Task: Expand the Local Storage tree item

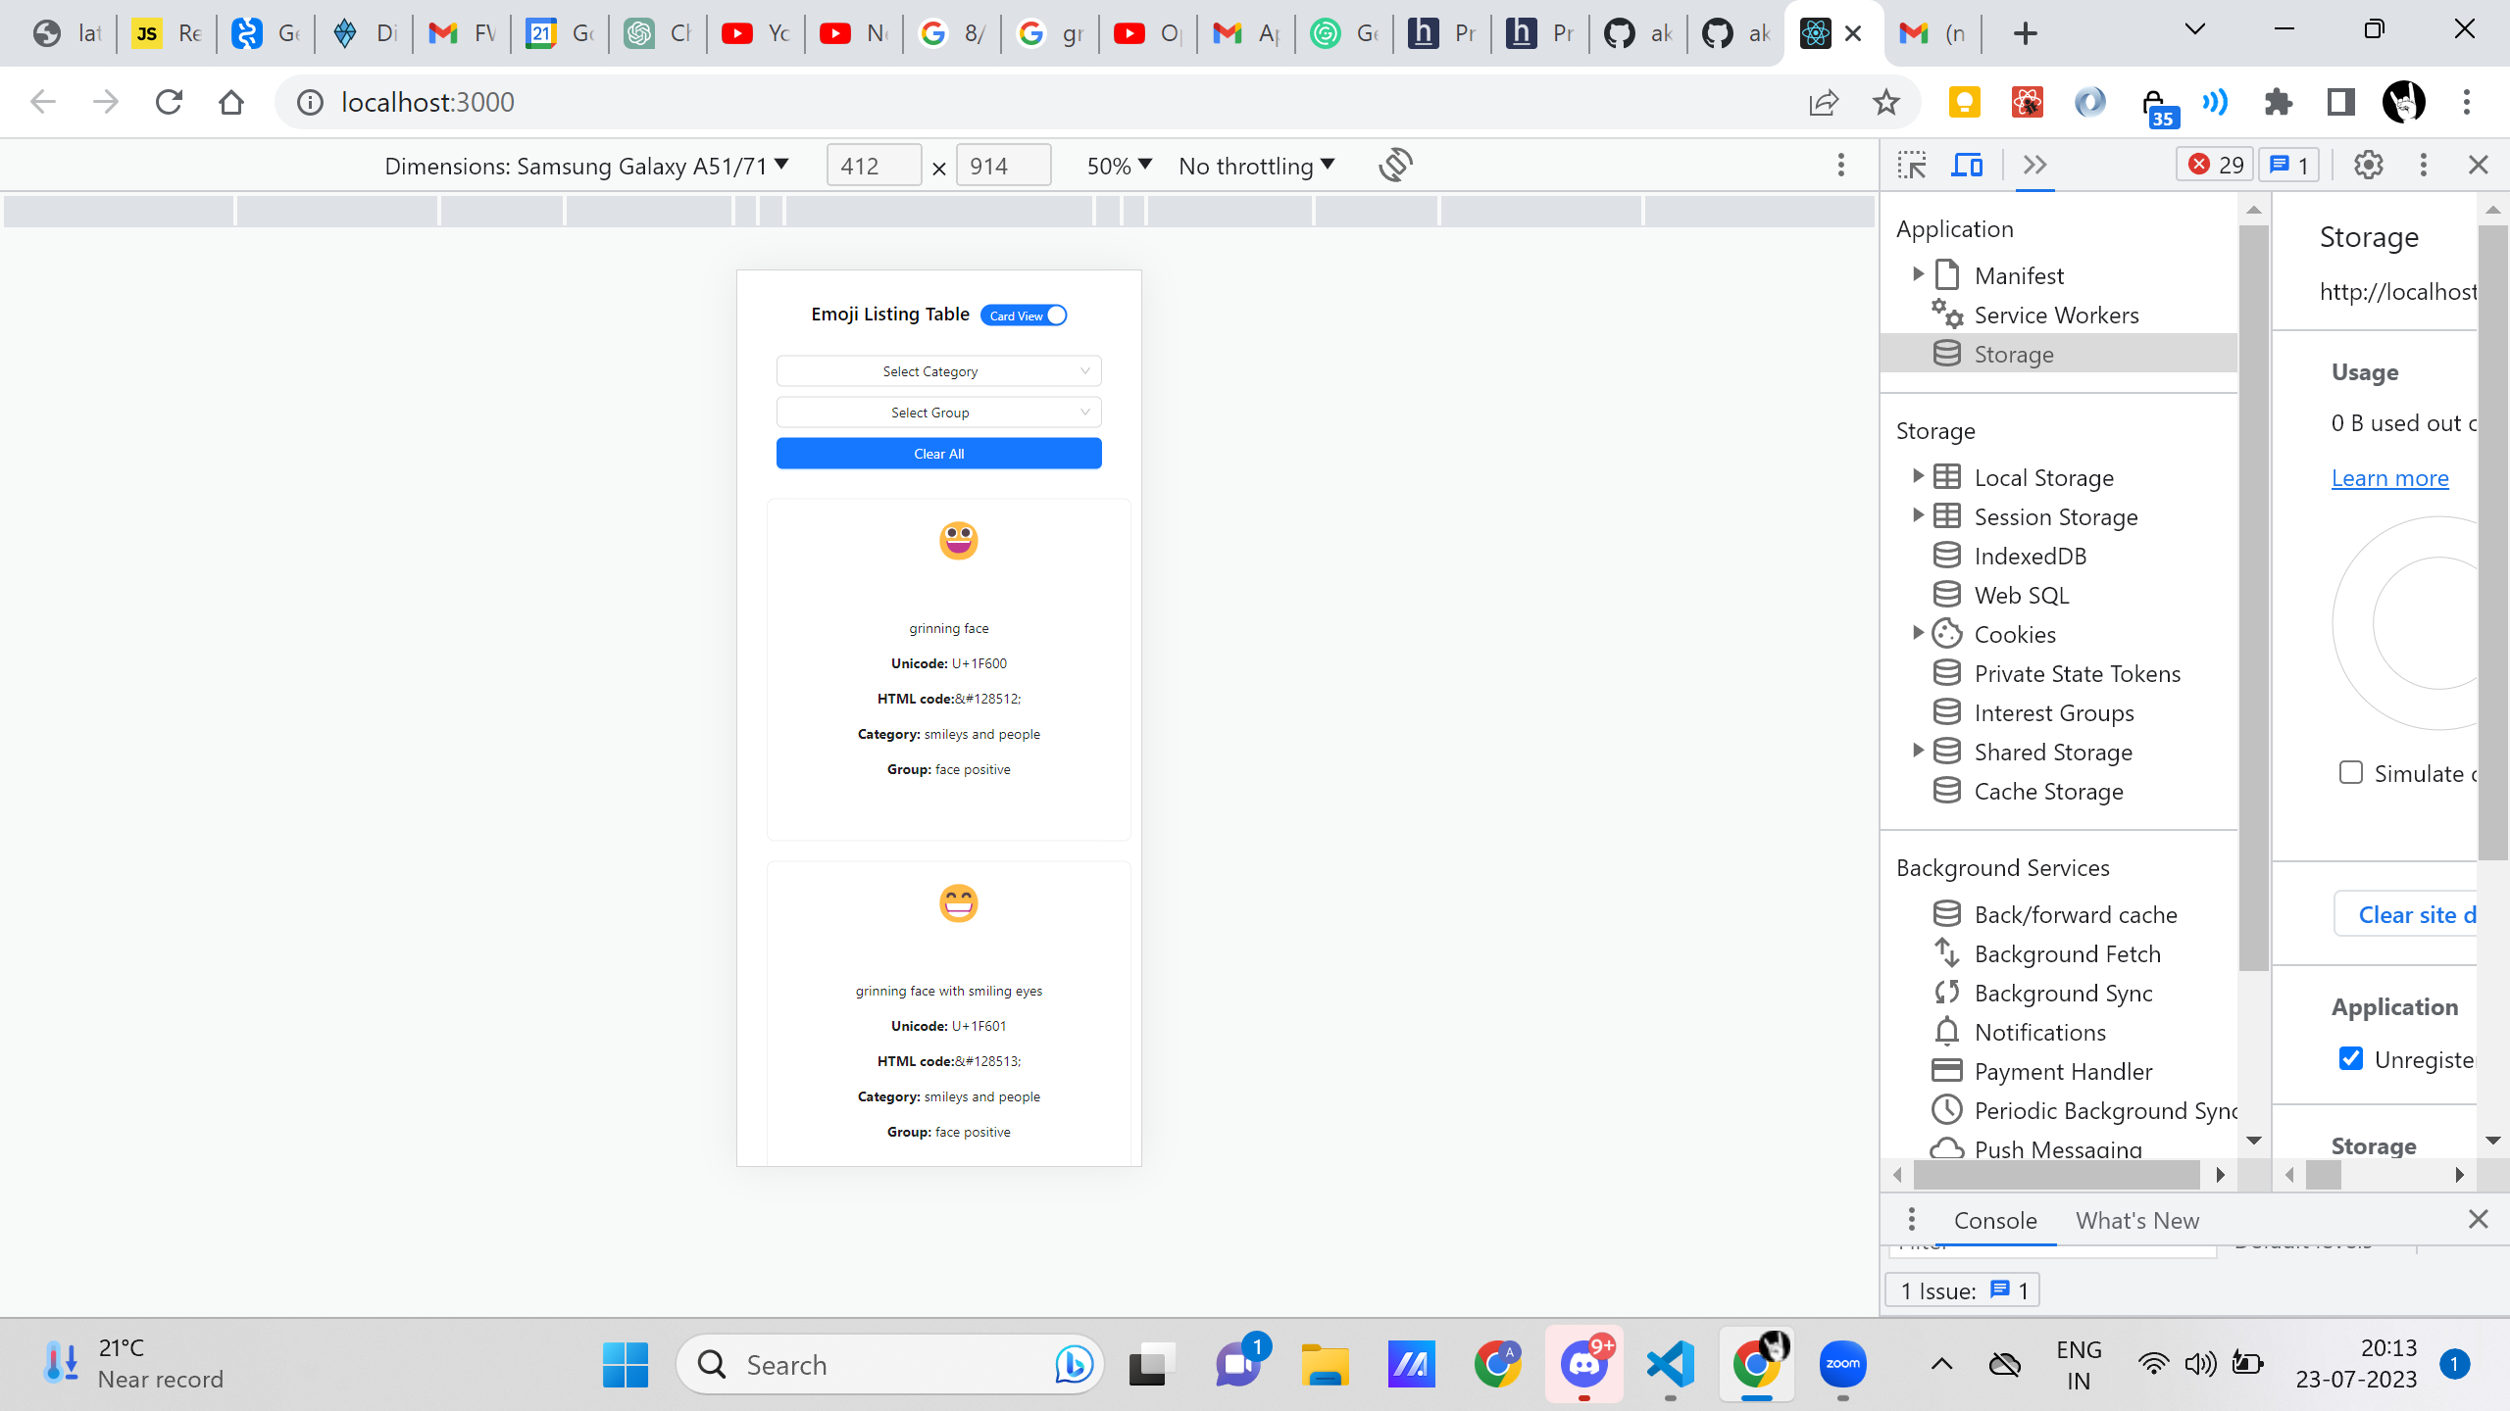Action: point(1918,477)
